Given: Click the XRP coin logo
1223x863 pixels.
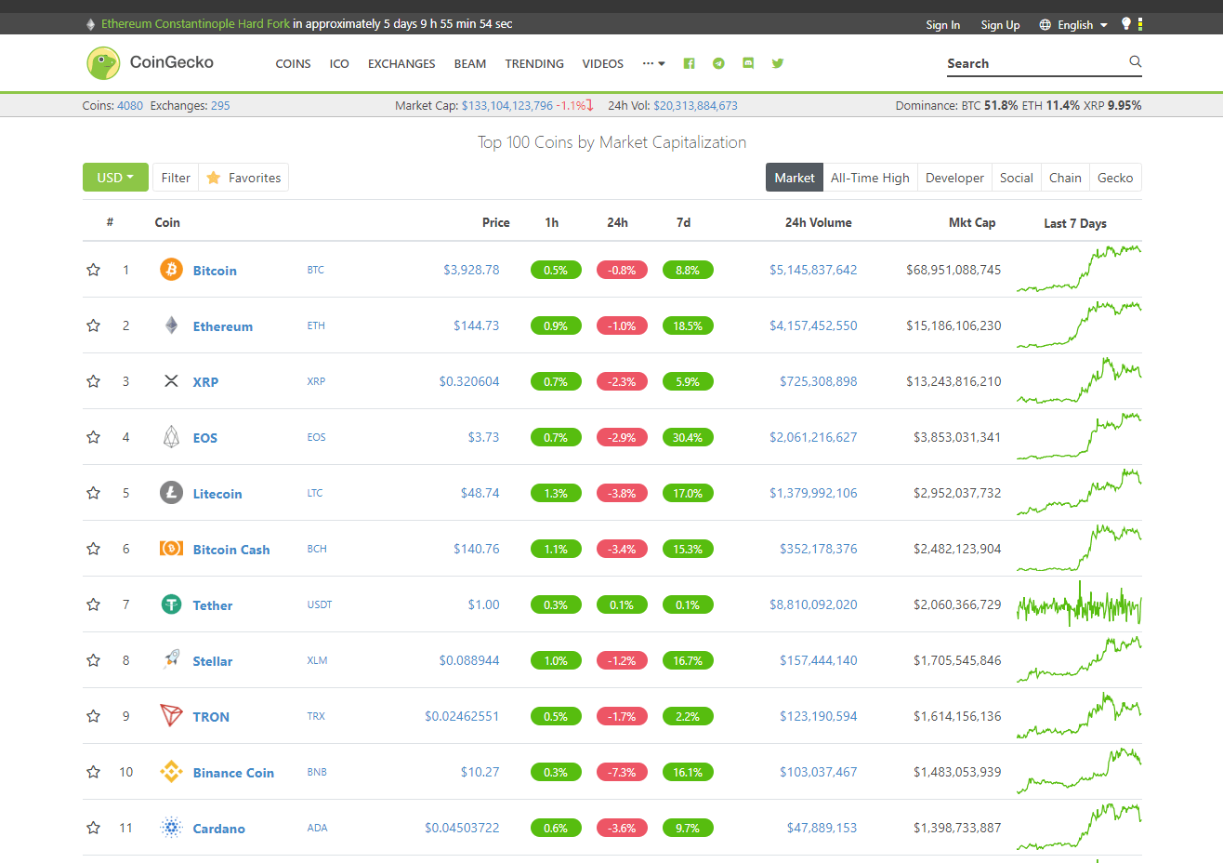Looking at the screenshot, I should click(171, 380).
